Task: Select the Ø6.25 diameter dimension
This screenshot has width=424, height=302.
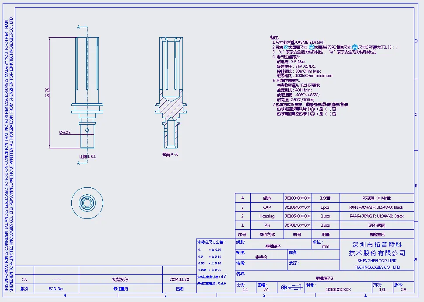Action: pos(65,132)
